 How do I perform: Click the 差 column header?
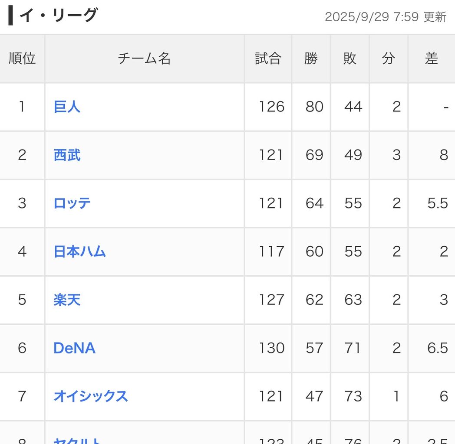pos(431,59)
